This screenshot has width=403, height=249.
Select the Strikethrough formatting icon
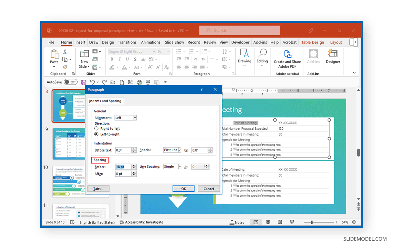pos(144,59)
